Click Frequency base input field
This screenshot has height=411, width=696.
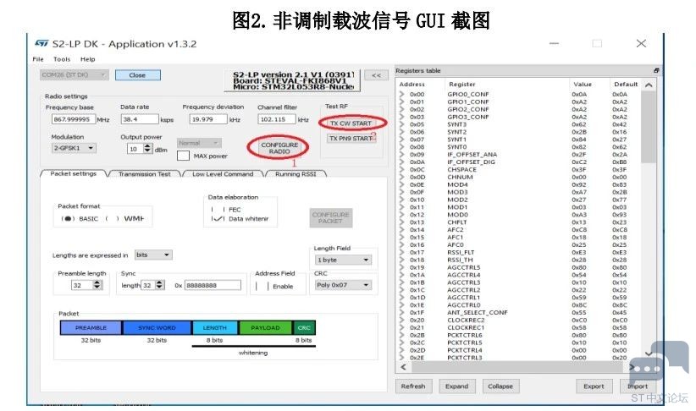pos(73,119)
